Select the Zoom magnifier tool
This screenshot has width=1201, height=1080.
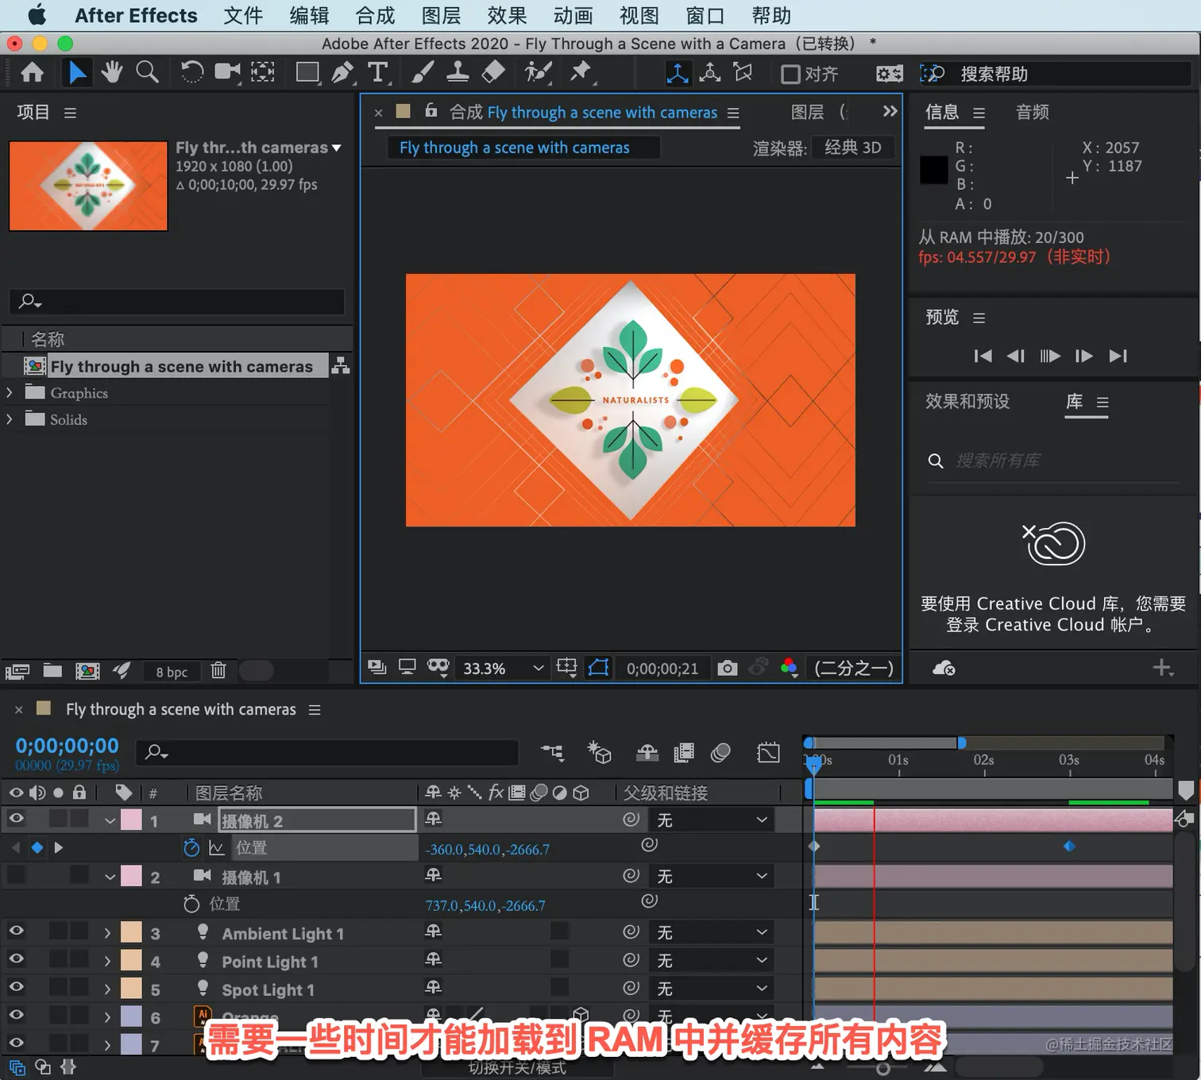(147, 73)
